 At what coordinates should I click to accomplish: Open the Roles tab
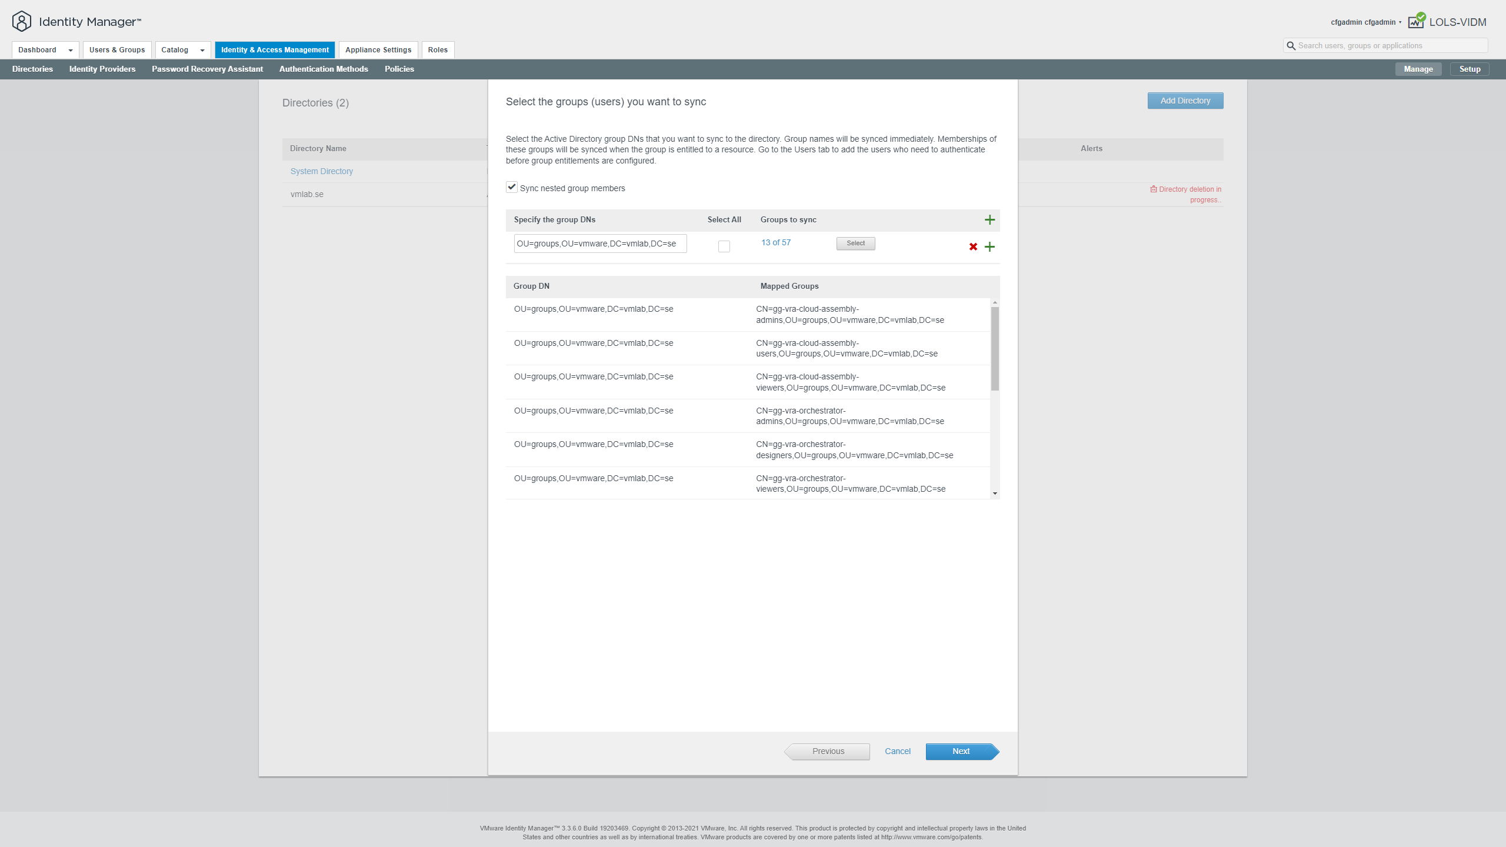(x=438, y=50)
